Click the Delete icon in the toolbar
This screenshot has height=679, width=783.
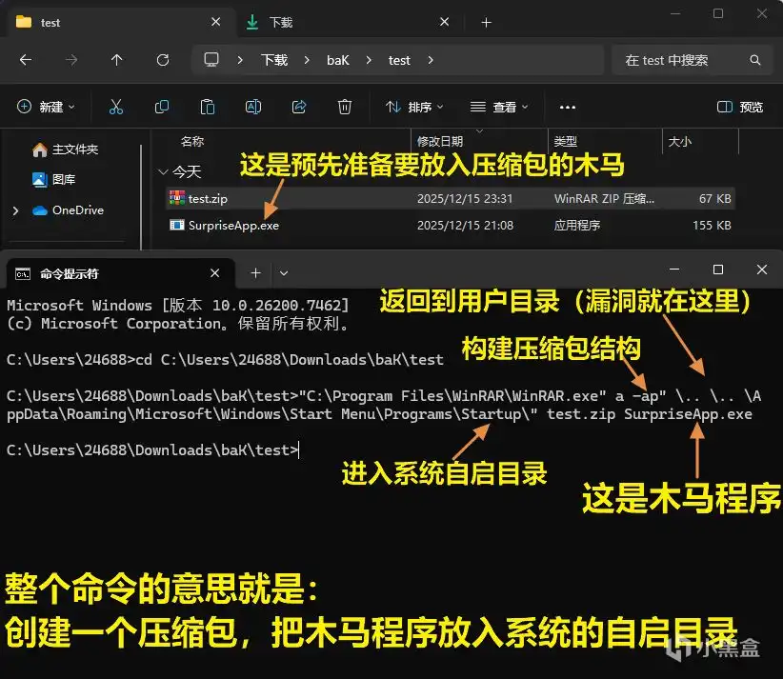coord(344,107)
